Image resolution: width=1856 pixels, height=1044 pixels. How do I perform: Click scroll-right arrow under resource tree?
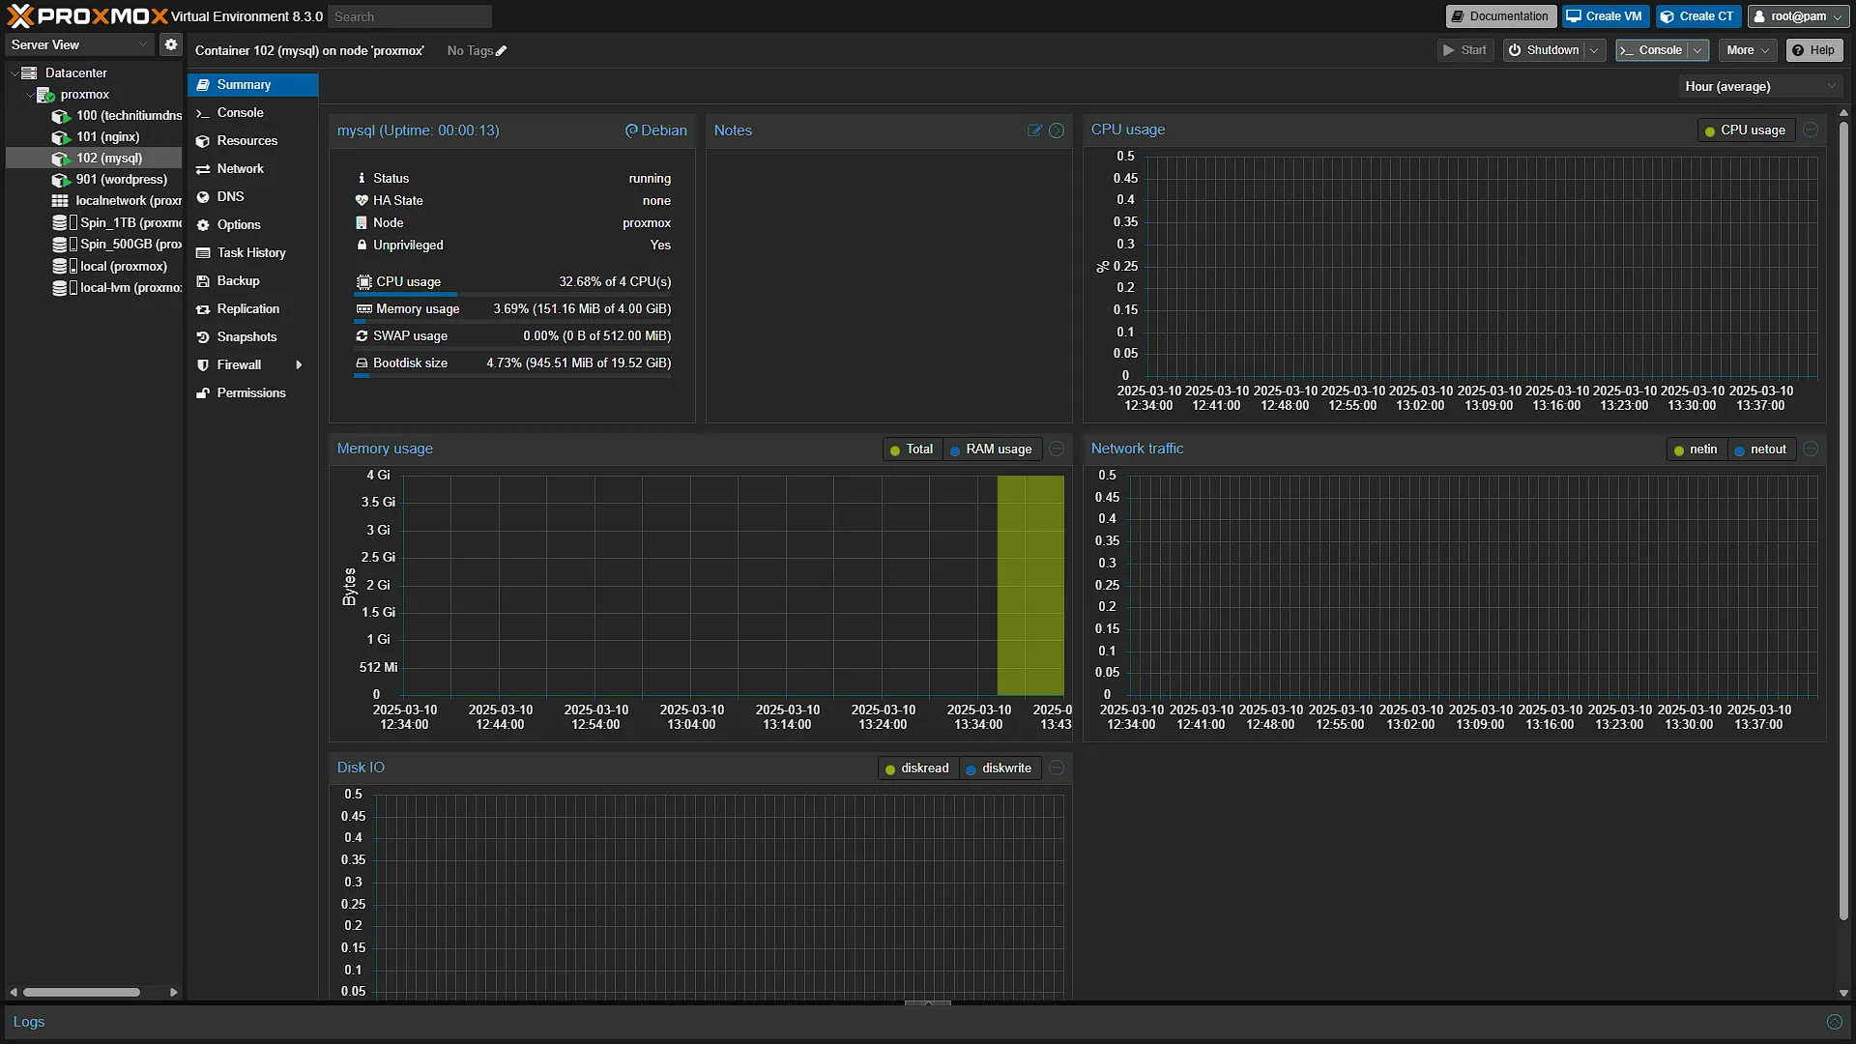click(173, 993)
